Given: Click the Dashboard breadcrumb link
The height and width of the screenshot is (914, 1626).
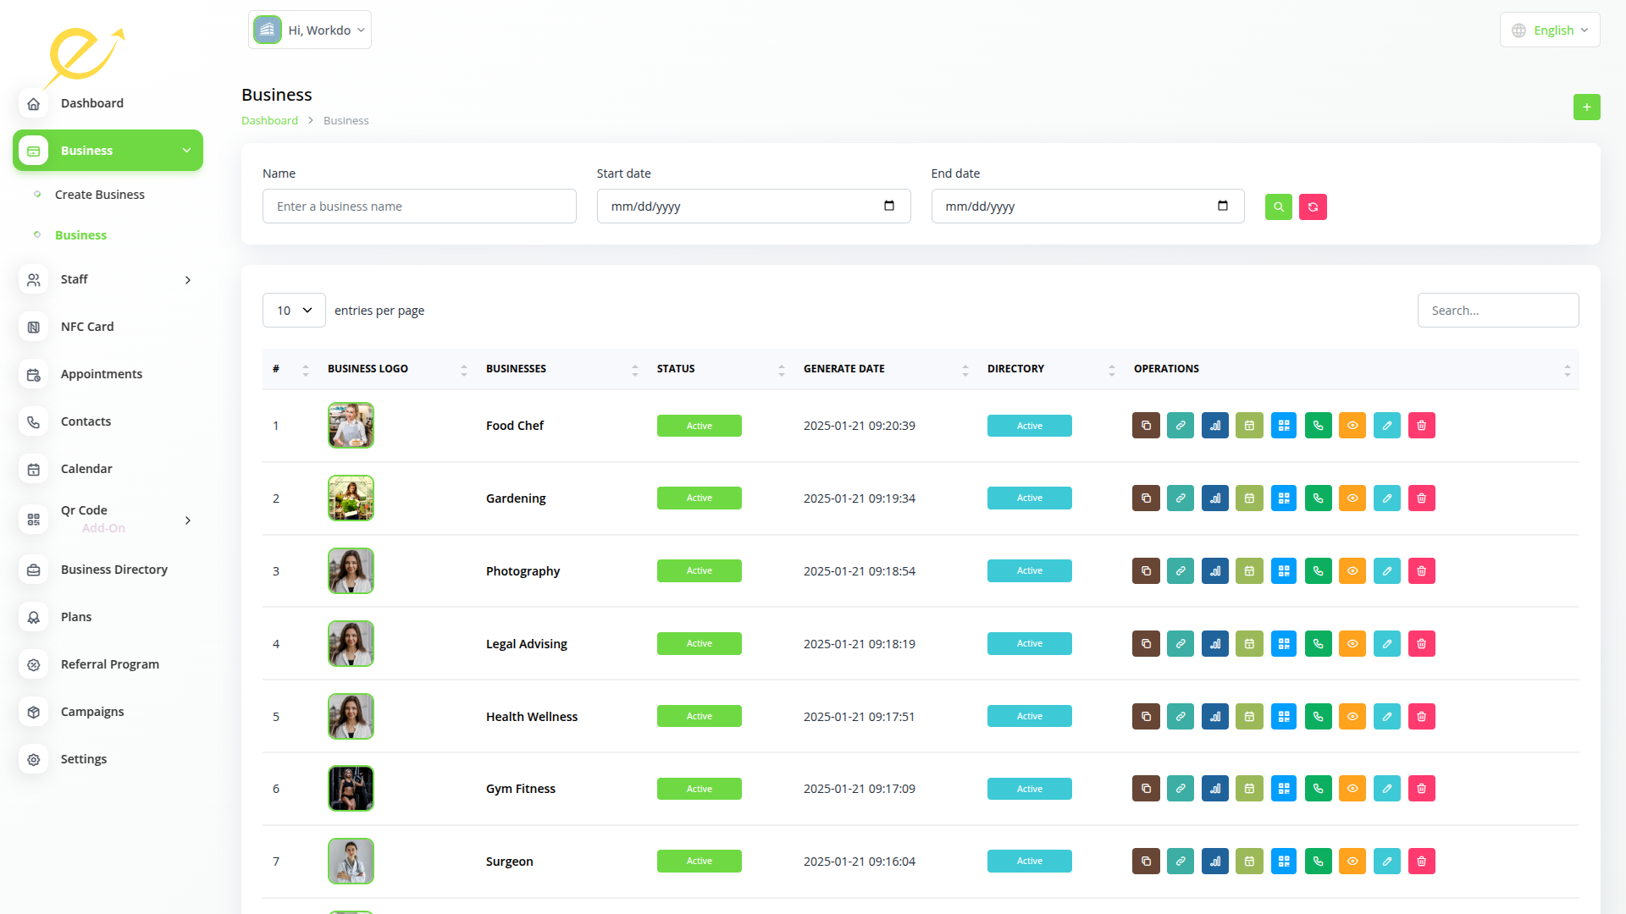Looking at the screenshot, I should (x=269, y=121).
